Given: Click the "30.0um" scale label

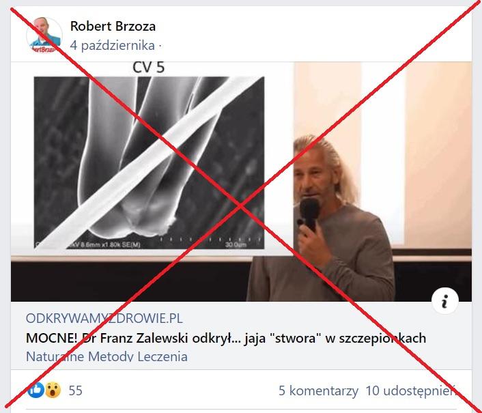Looking at the screenshot, I should [x=236, y=244].
